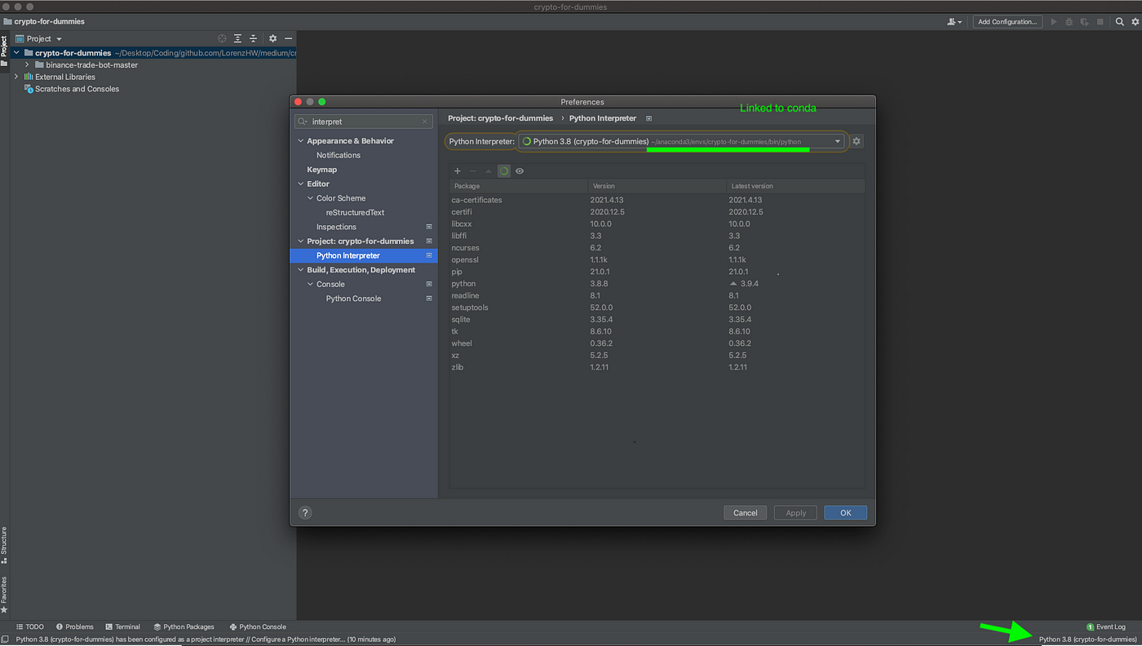Open the Problems tool window tab
Viewport: 1142px width, 646px height.
(74, 626)
